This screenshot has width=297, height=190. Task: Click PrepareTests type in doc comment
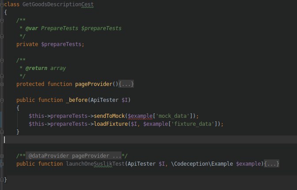(60, 28)
